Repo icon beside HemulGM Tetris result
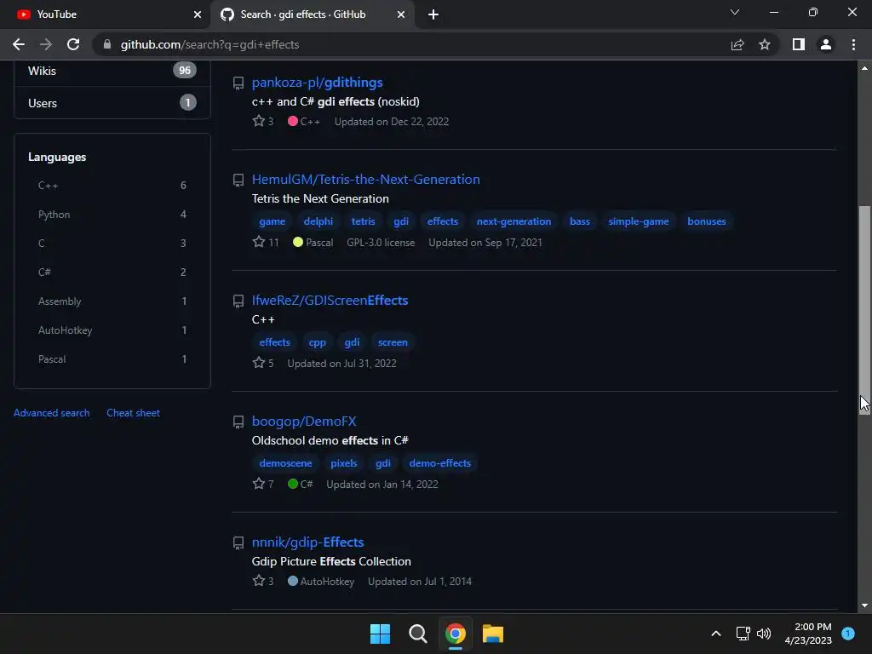 pos(238,181)
